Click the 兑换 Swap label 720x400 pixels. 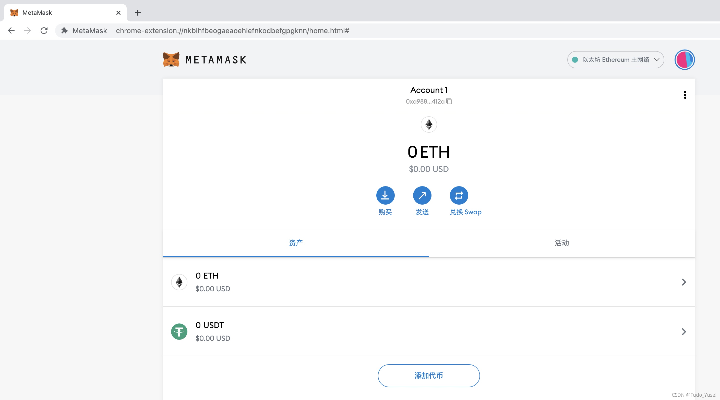coord(465,212)
